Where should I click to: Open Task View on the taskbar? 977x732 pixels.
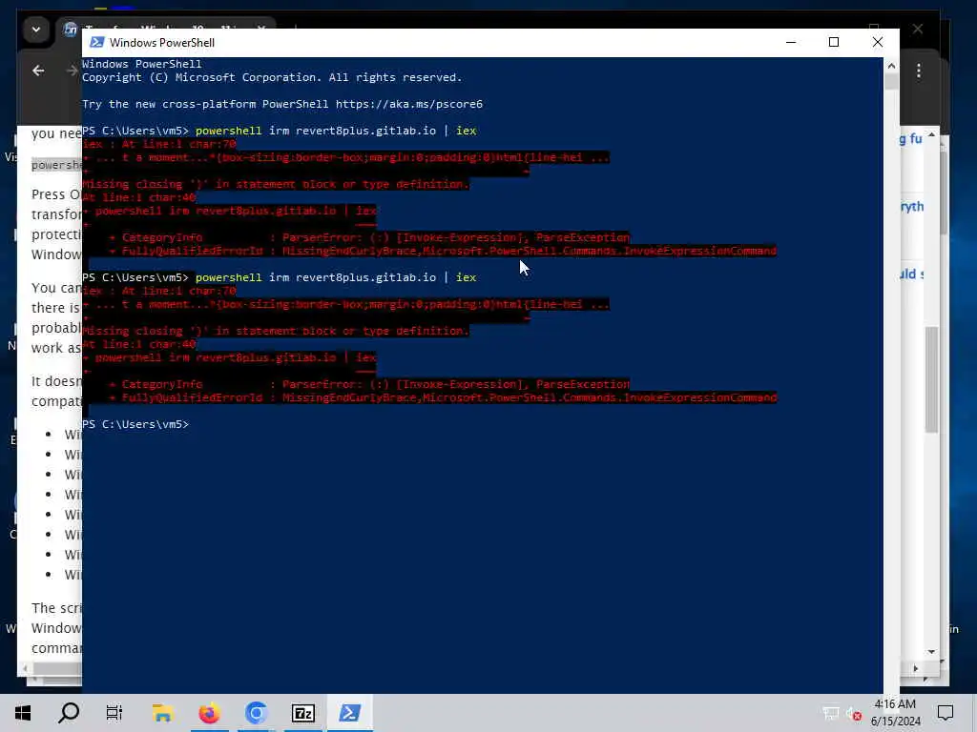[114, 713]
